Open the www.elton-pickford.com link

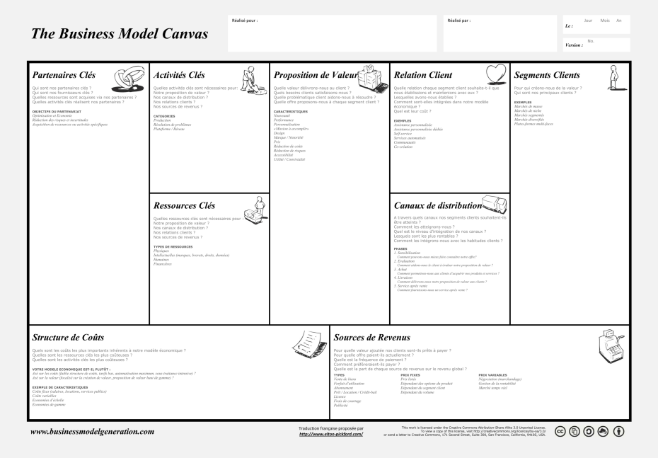331,434
